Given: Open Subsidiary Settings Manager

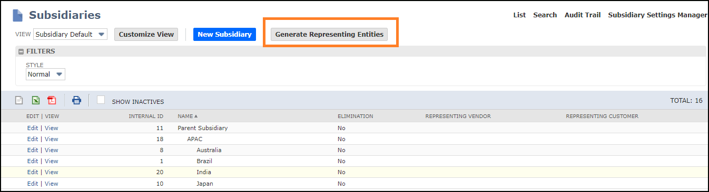Looking at the screenshot, I should (x=657, y=15).
